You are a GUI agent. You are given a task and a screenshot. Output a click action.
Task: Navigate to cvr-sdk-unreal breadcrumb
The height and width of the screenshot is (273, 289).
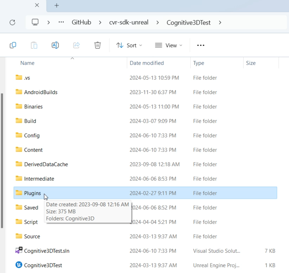click(129, 23)
